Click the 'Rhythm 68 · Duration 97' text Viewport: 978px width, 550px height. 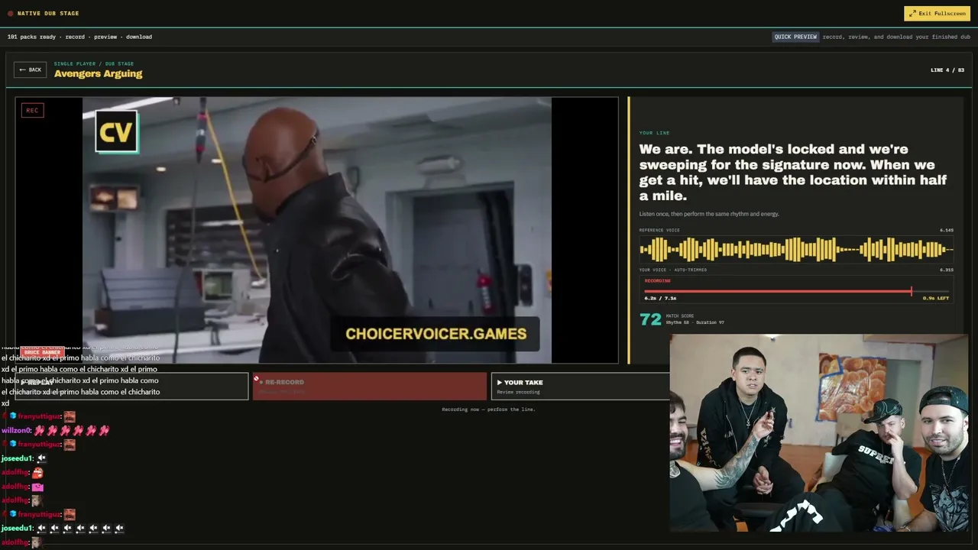click(695, 322)
